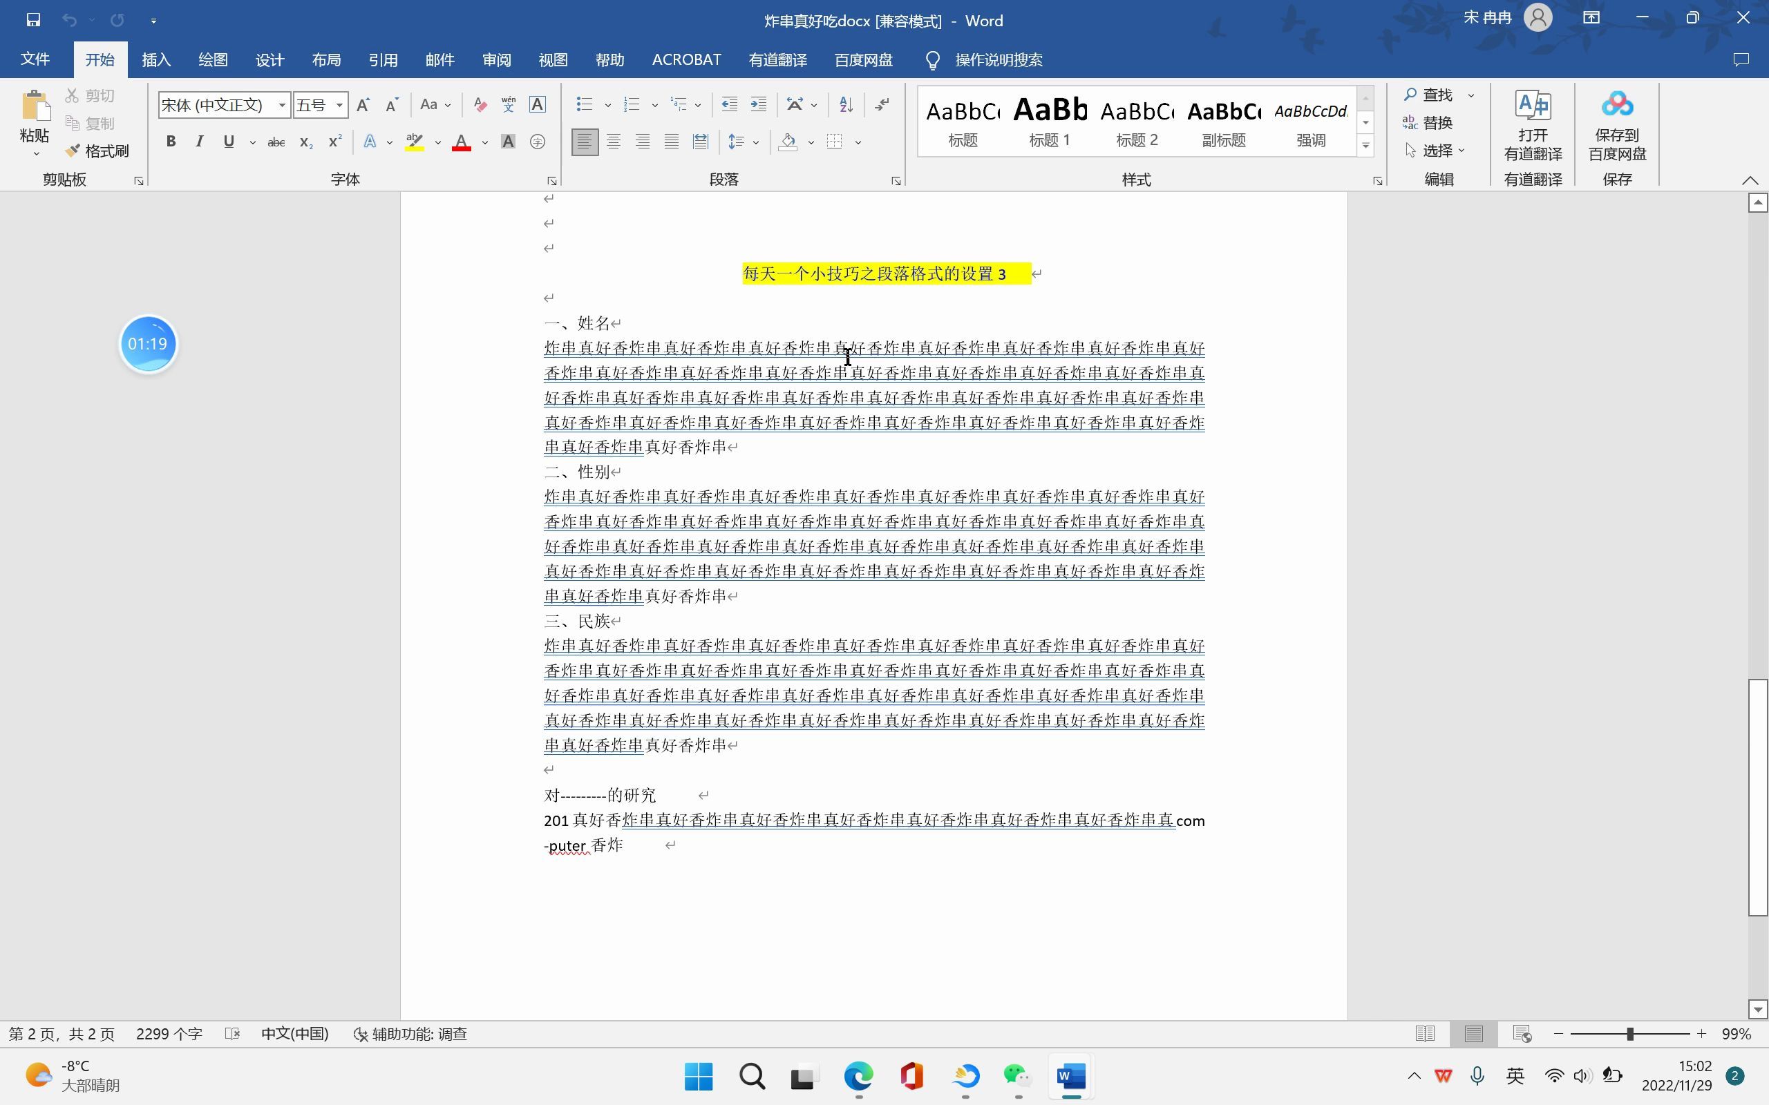Open the font name dropdown

coord(281,105)
